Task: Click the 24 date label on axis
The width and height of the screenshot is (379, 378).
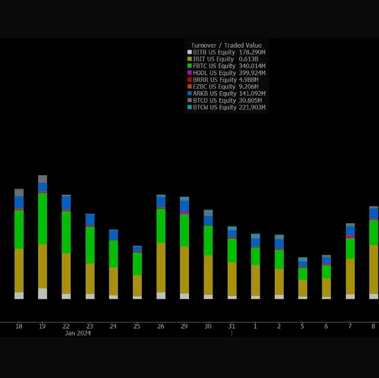Action: pos(113,326)
